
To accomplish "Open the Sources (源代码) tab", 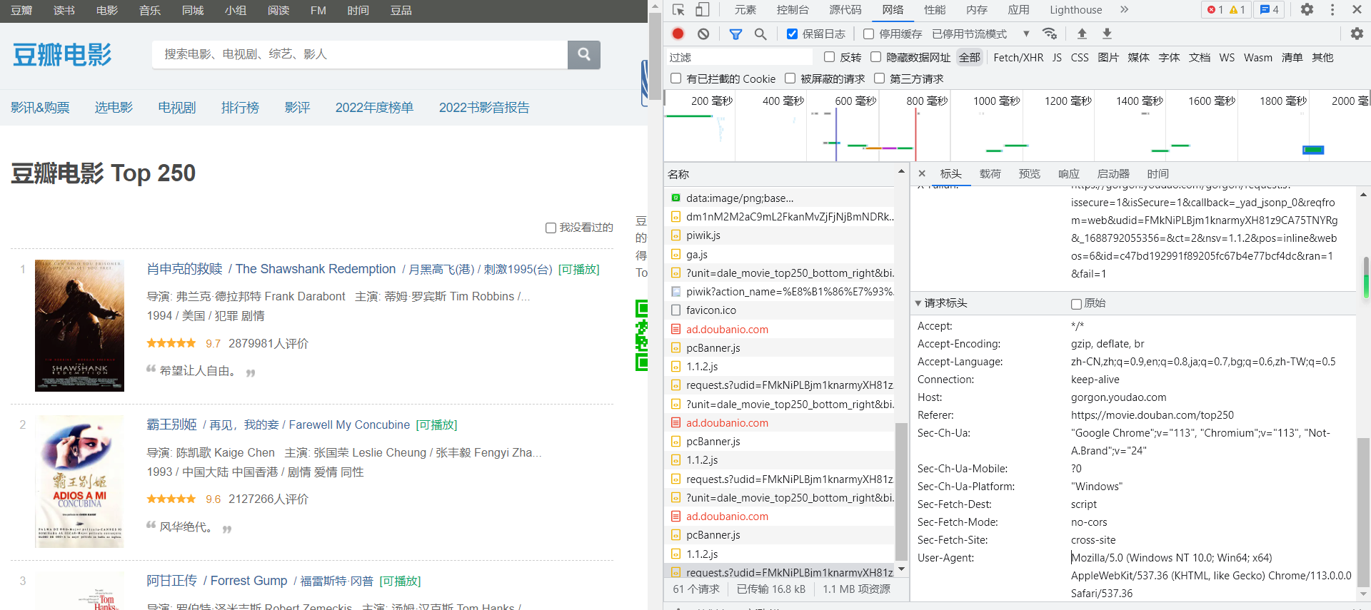I will pos(845,10).
